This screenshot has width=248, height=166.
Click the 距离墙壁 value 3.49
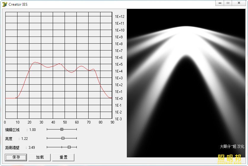(x=32, y=147)
